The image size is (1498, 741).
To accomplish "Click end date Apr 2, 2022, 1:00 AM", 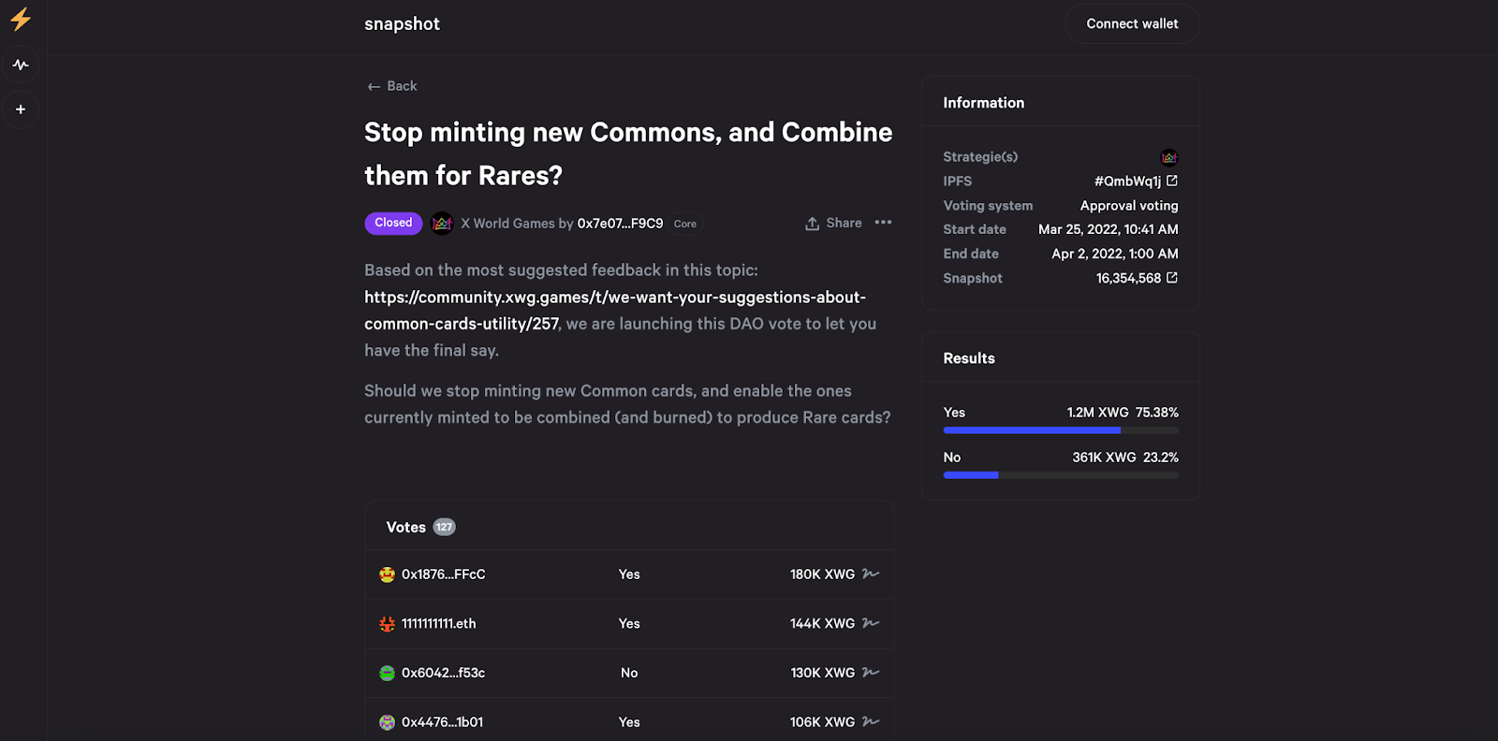I will pos(1114,254).
